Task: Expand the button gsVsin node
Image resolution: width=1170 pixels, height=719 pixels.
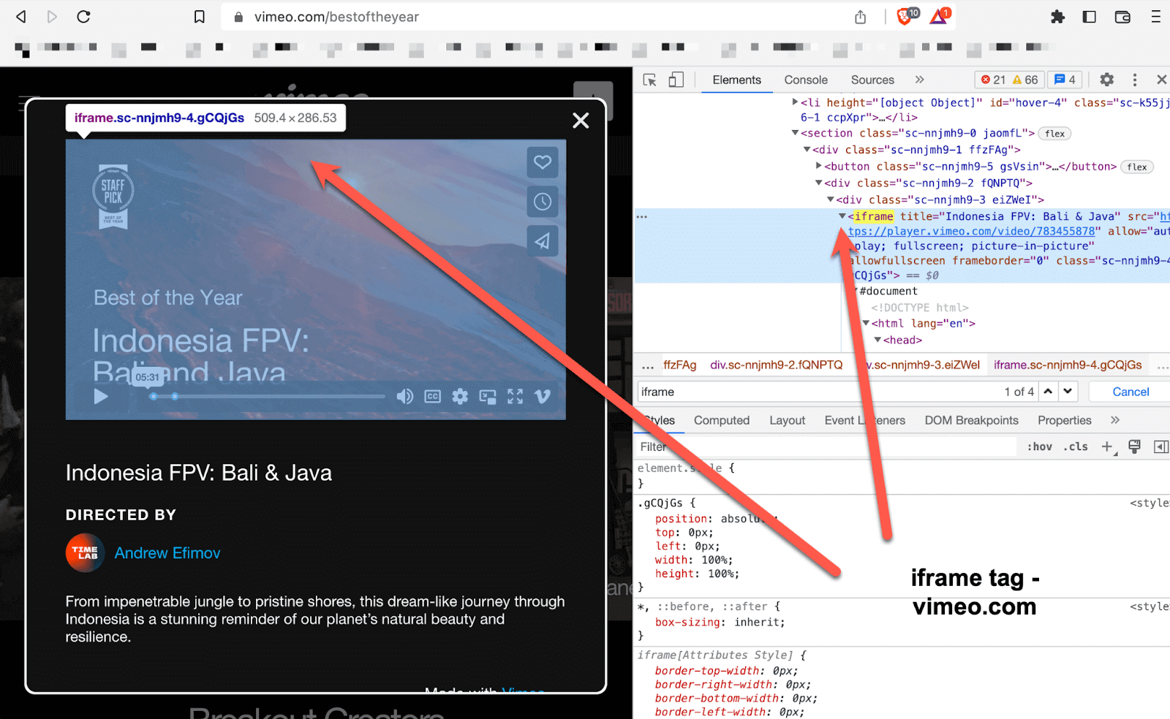Action: pyautogui.click(x=819, y=166)
